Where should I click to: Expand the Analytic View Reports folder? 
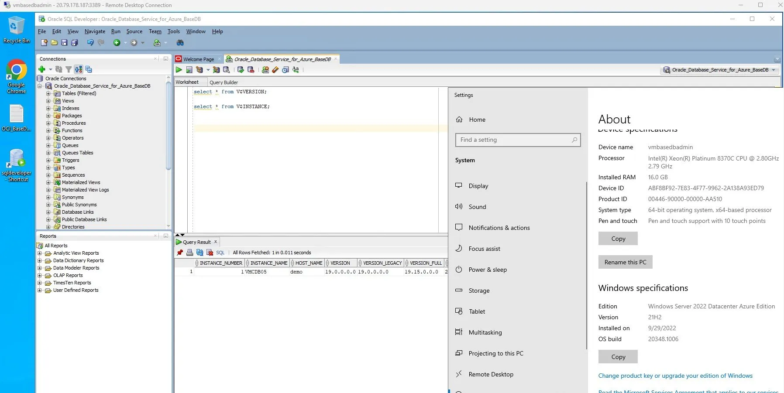click(x=40, y=253)
